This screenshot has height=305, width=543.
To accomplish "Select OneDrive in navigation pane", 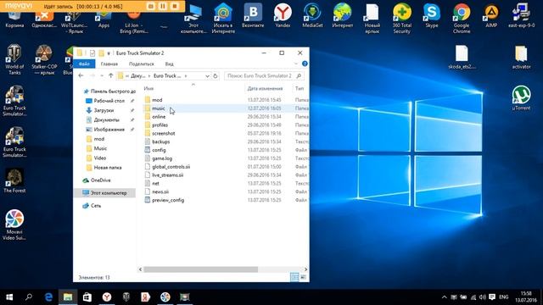I will [100, 180].
